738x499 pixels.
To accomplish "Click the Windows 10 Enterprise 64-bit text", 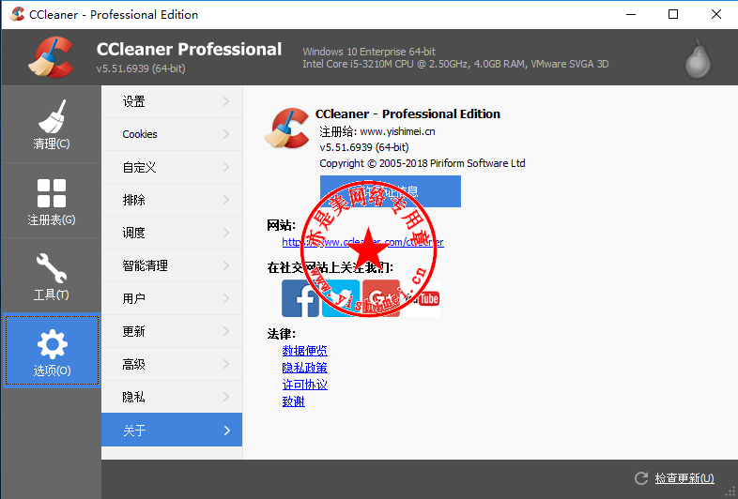I will coord(369,52).
